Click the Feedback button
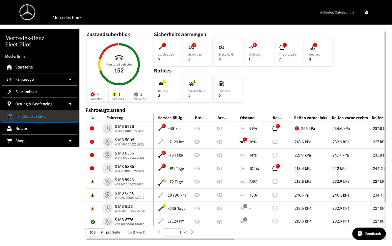This screenshot has width=392, height=246. click(369, 234)
